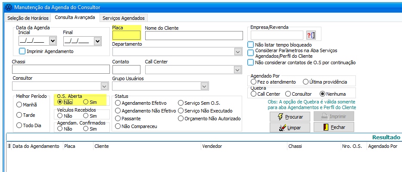402x172 pixels.
Task: Click the Cliente column header
Action: click(147, 147)
